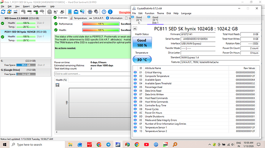Select the 'Composite Temperature' attribute row
The image size is (265, 148).
pos(194,76)
